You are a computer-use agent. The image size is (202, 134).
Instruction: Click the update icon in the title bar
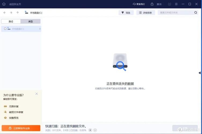pos(170,4)
